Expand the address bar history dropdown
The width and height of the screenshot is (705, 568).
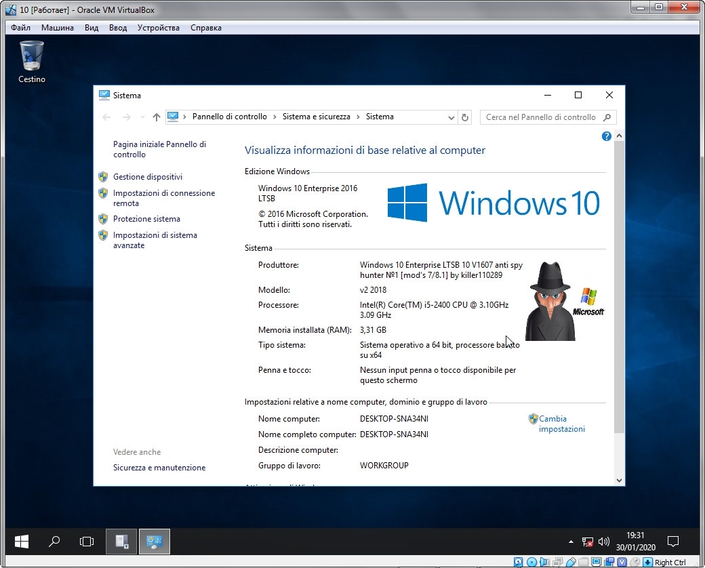tap(452, 117)
